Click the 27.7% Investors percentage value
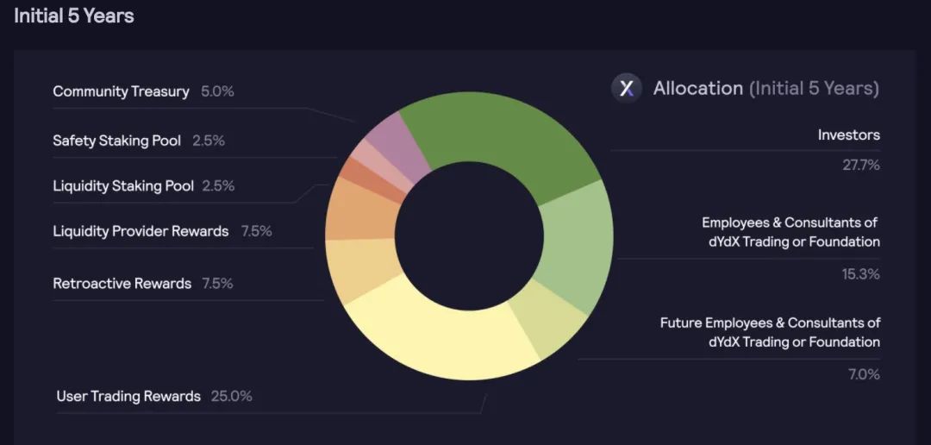The height and width of the screenshot is (445, 931). pyautogui.click(x=861, y=166)
